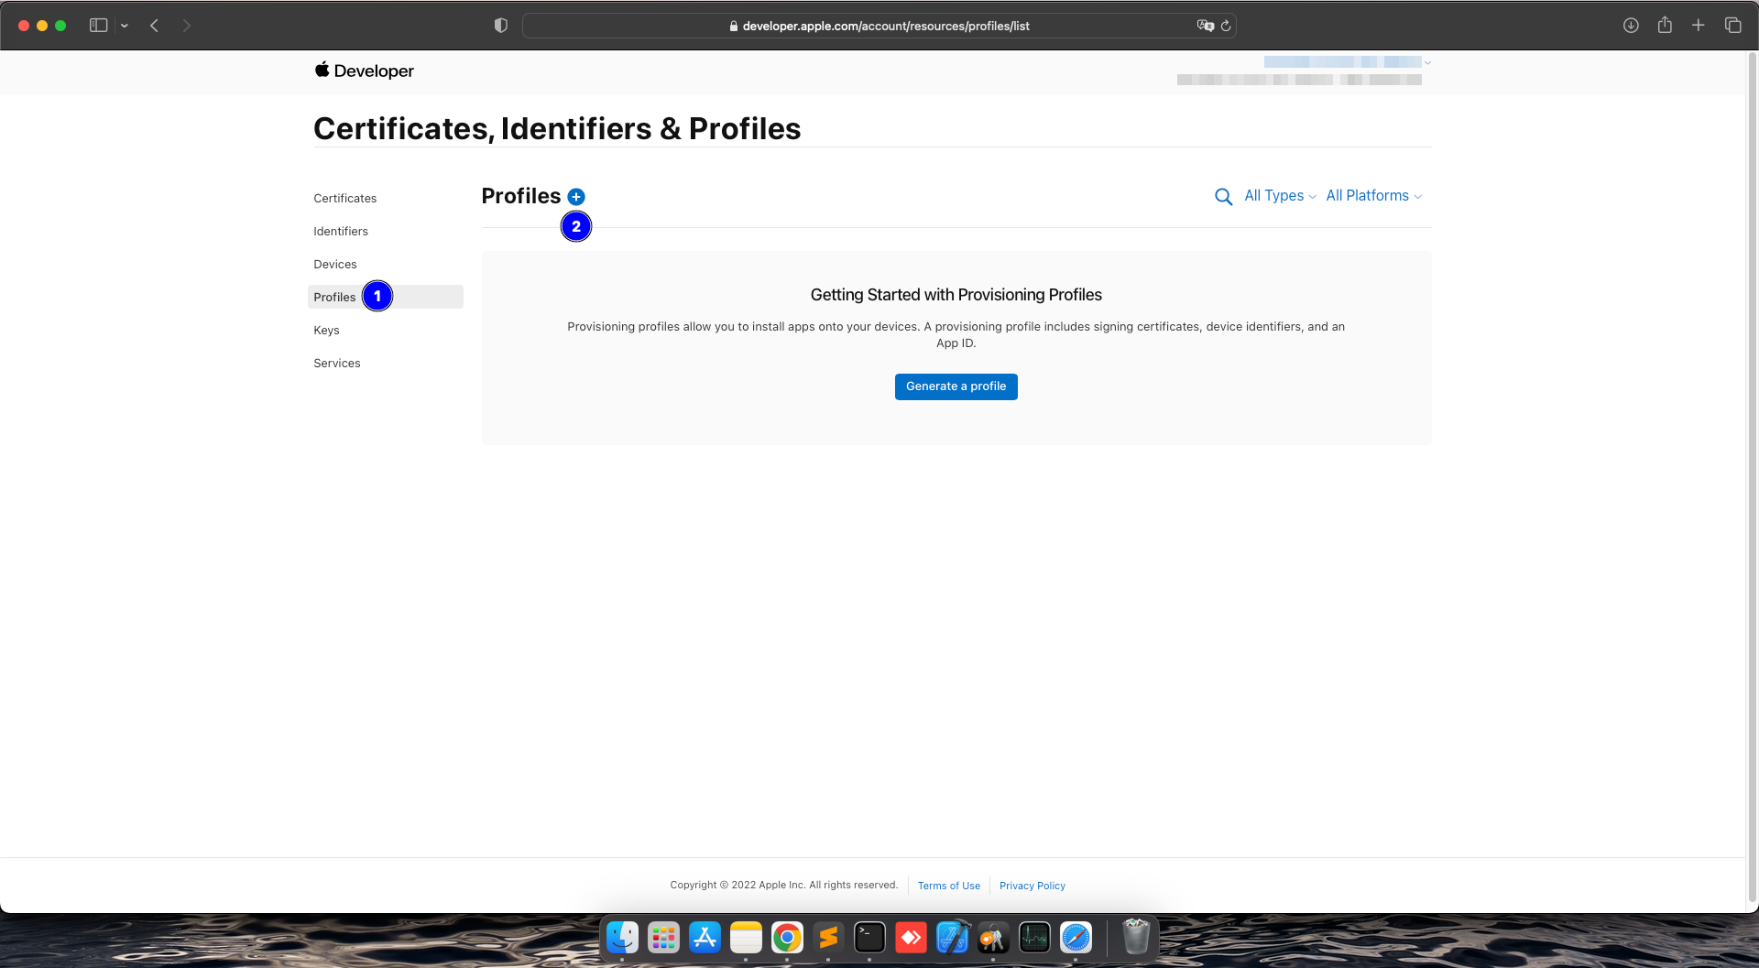This screenshot has height=968, width=1759.
Task: Open Notes from the Dock
Action: point(746,937)
